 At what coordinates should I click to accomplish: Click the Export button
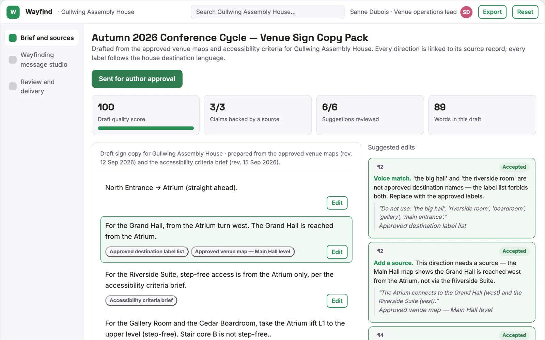[492, 12]
